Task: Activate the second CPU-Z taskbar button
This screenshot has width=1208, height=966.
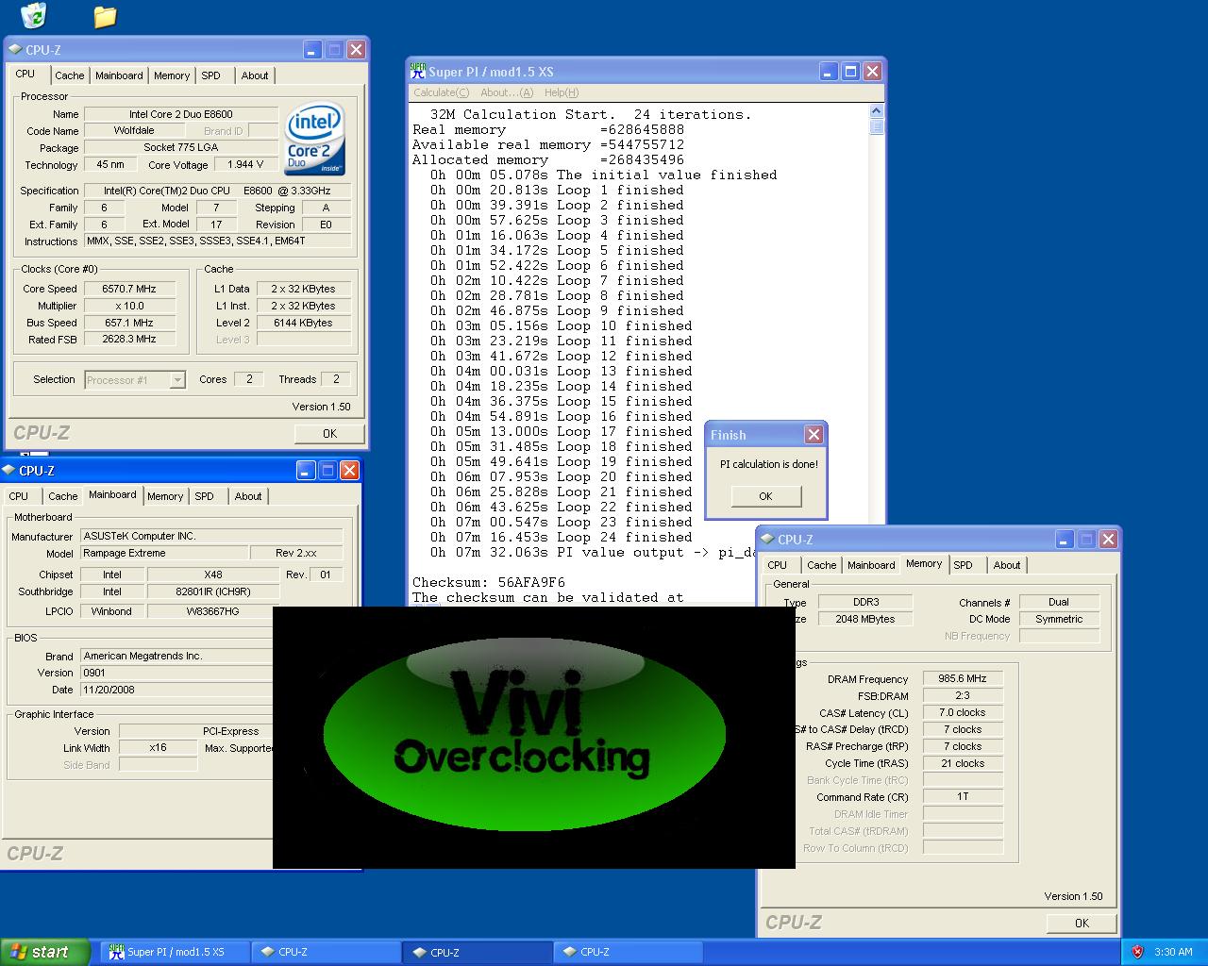Action: (x=477, y=952)
